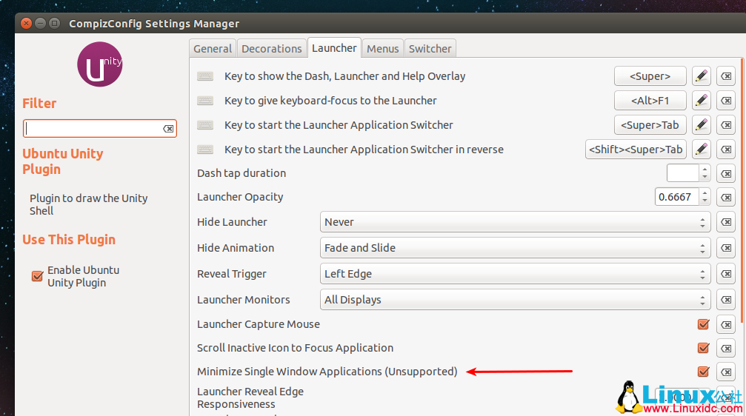Reset Dash tap duration to default
746x416 pixels.
[x=726, y=173]
